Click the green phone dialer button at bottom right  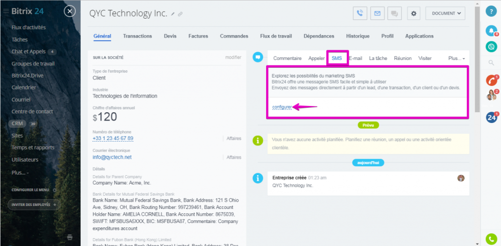click(x=491, y=239)
